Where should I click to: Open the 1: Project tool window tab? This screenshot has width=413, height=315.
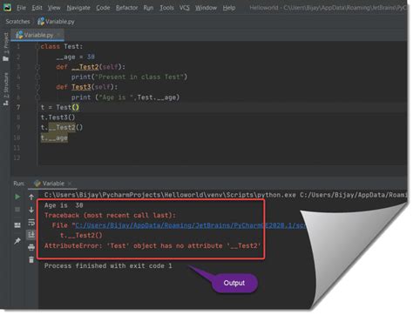point(6,43)
